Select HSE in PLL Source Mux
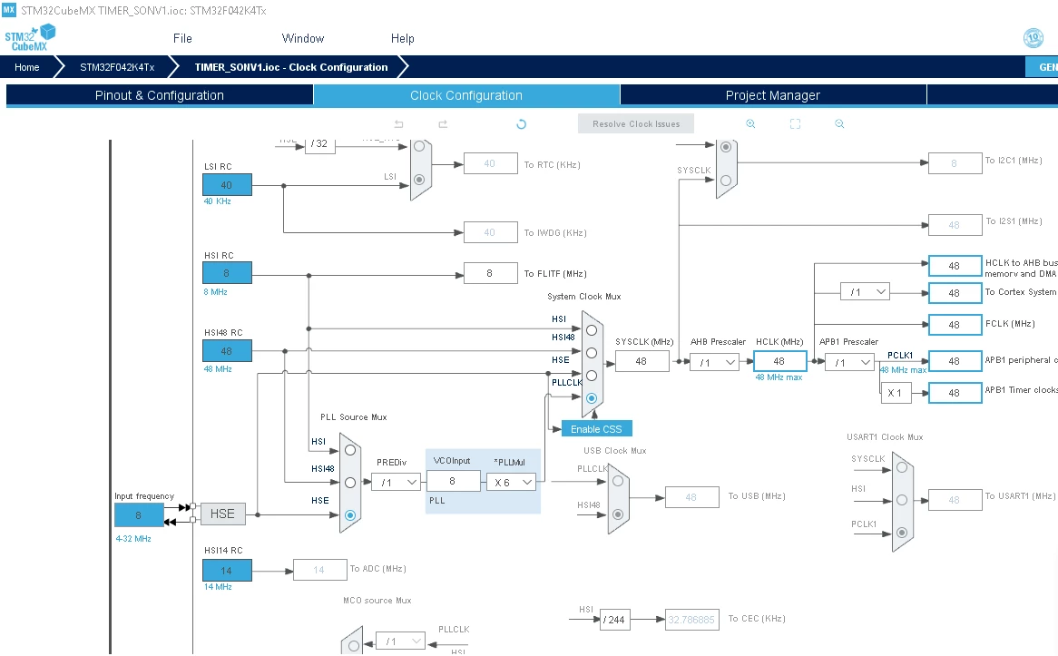Screen dimensions: 1058x656 pos(350,515)
